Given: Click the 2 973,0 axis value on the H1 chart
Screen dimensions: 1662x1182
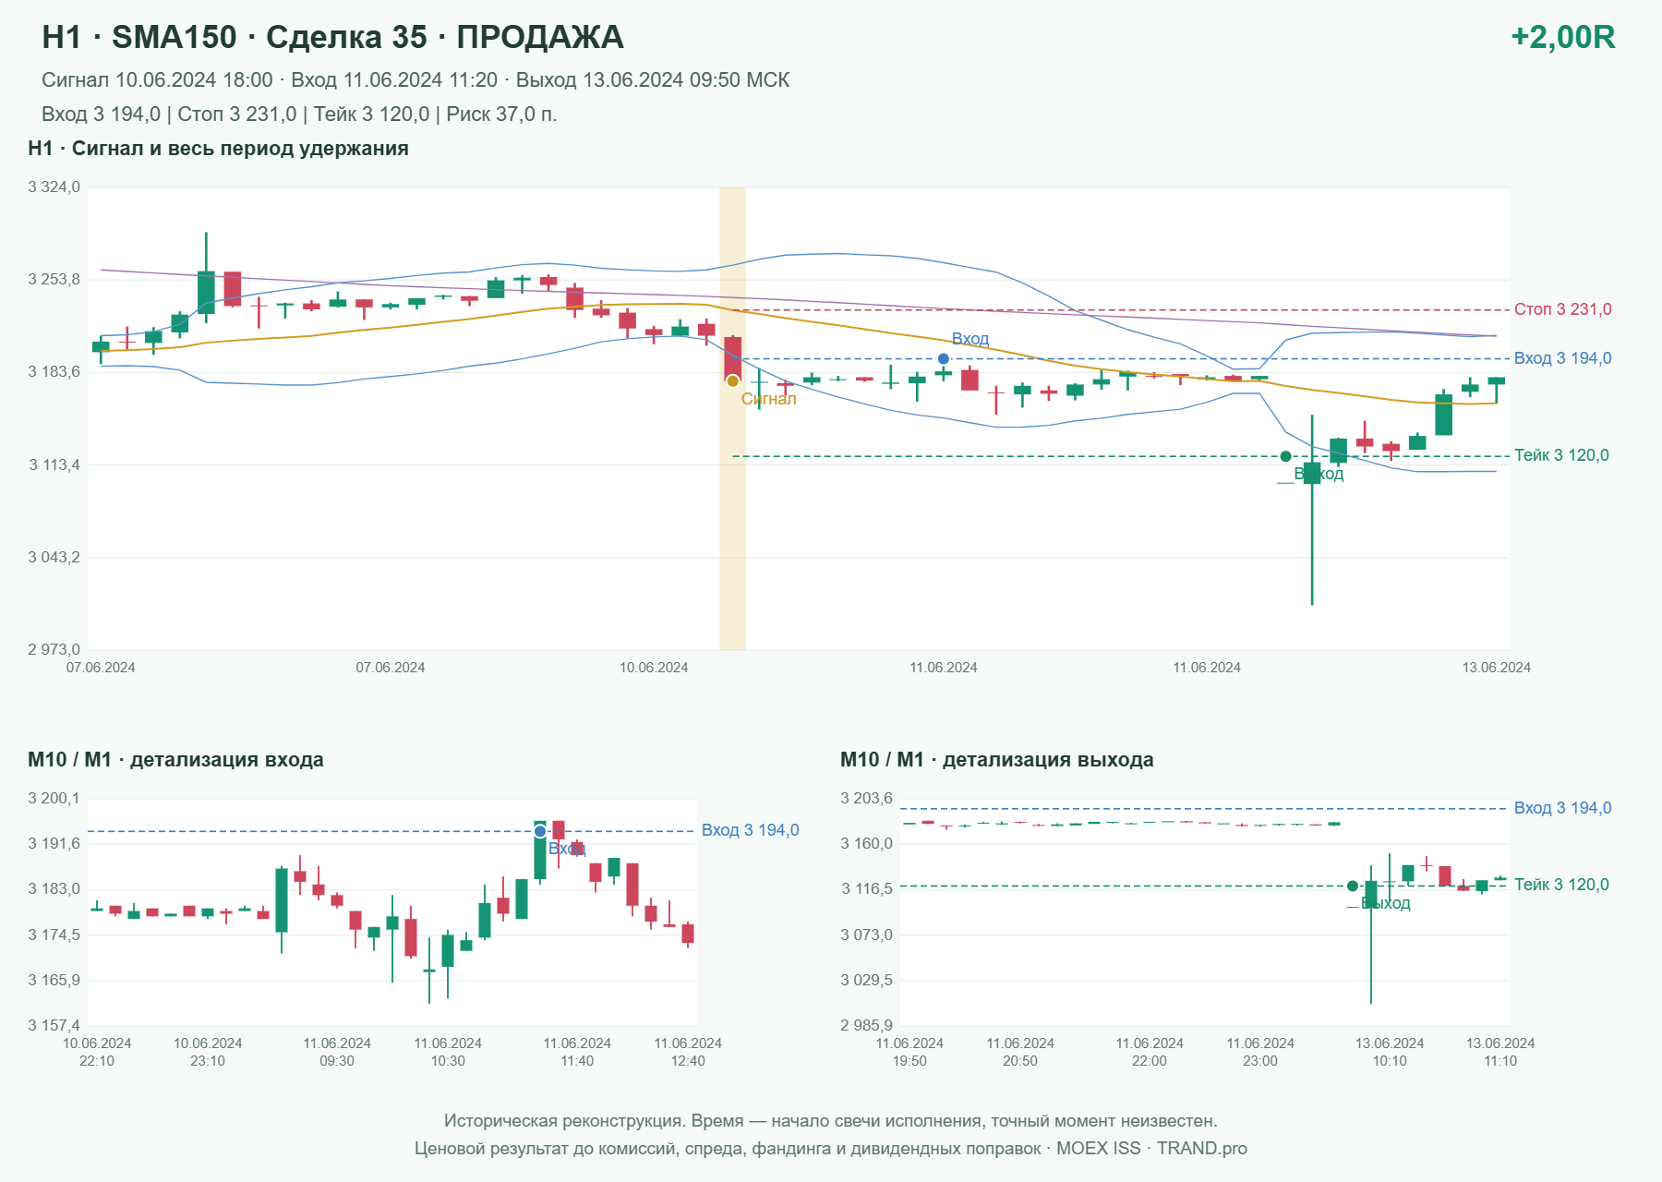Looking at the screenshot, I should [54, 649].
